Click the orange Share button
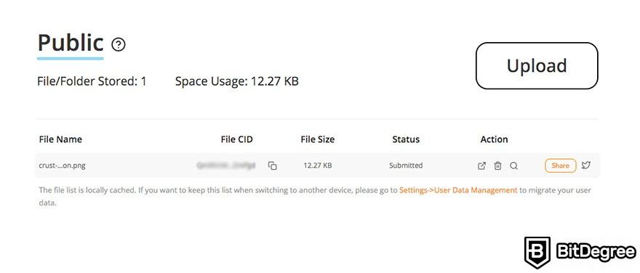Screen dimensions: 640x273 561,166
